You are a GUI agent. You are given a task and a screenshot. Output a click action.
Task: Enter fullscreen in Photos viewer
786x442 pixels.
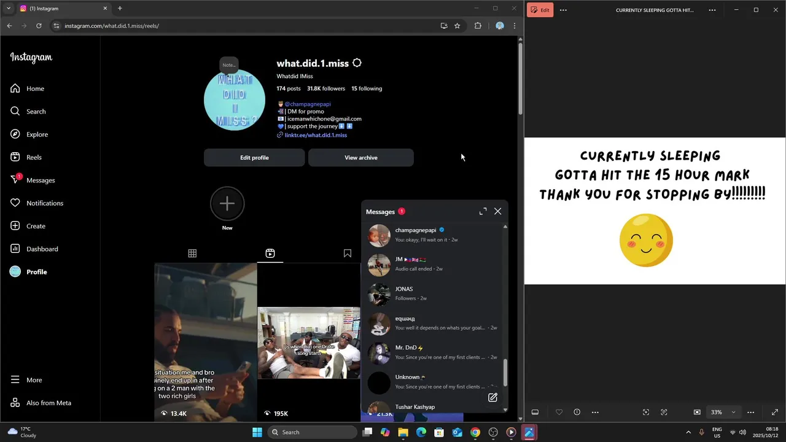(x=775, y=412)
